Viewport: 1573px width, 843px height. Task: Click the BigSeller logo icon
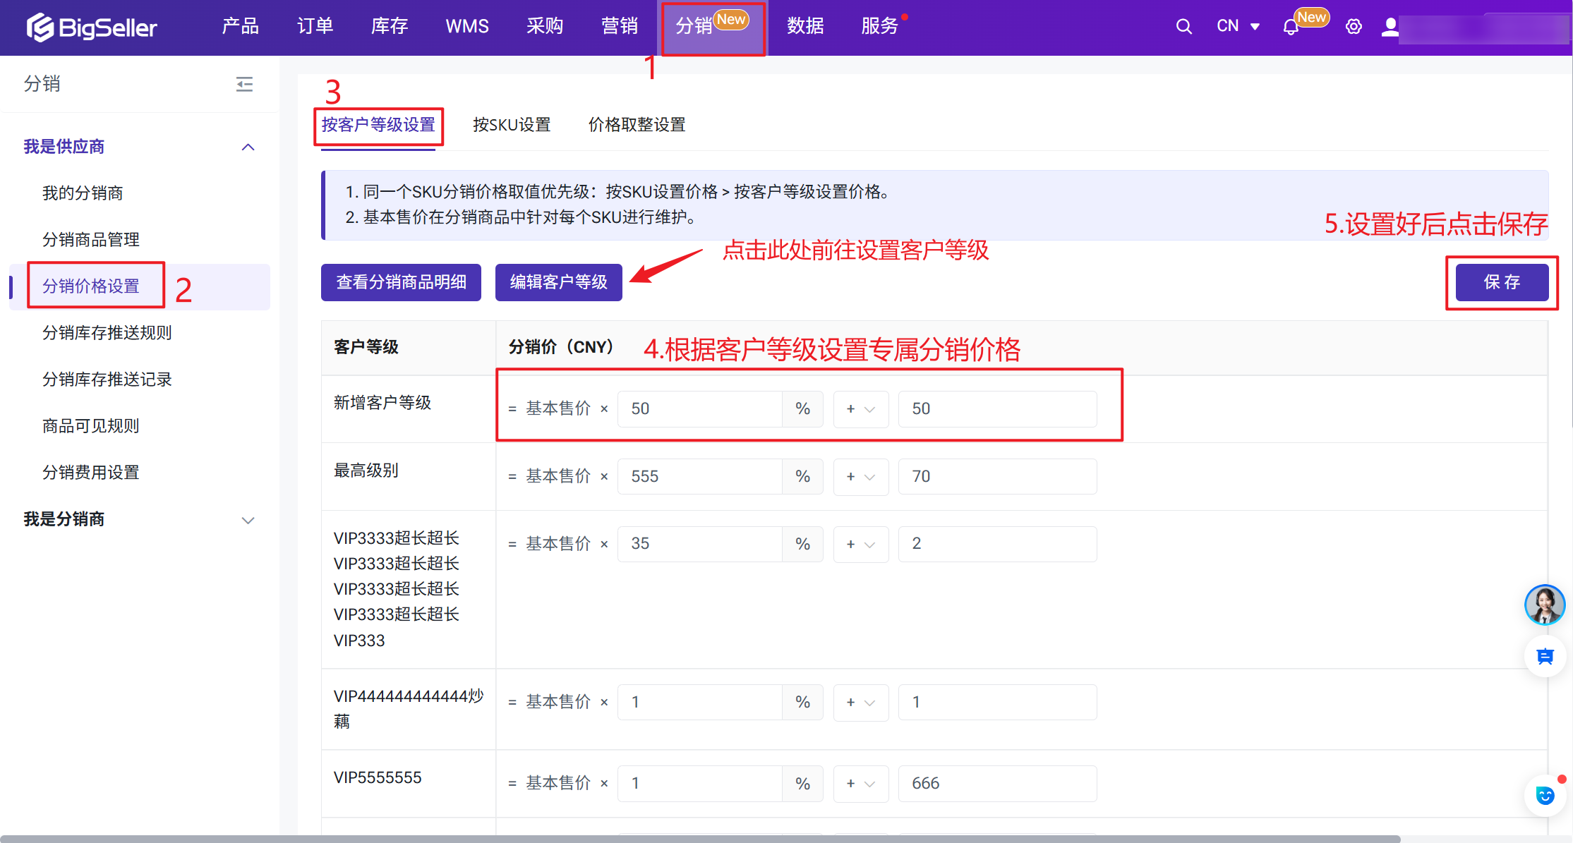point(40,28)
